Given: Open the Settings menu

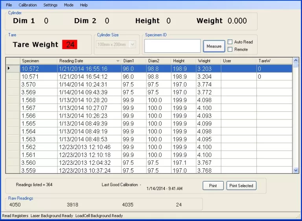Looking at the screenshot, I should pyautogui.click(x=50, y=5).
